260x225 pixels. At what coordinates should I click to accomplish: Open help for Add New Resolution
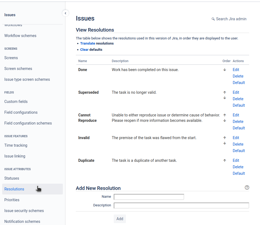point(247,187)
